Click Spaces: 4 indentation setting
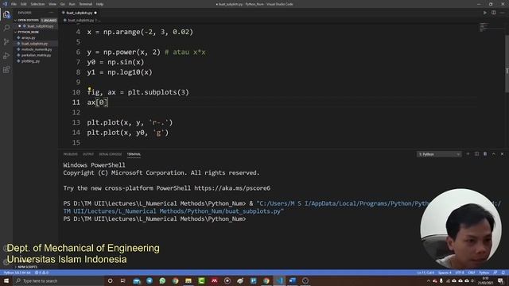The height and width of the screenshot is (286, 509). pyautogui.click(x=445, y=272)
